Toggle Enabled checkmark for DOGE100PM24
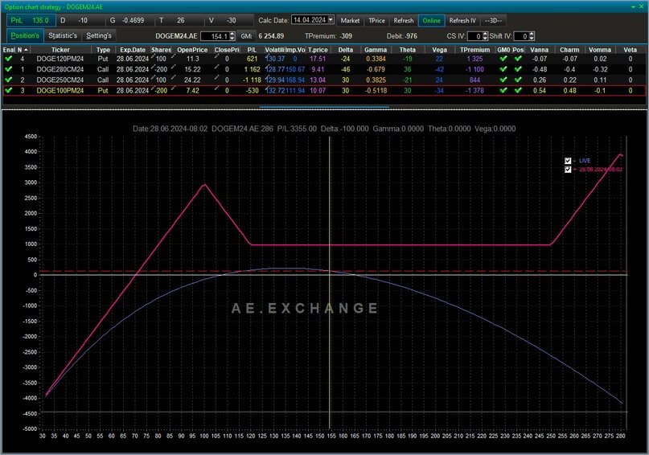Viewport: 649px width, 455px height. (8, 90)
